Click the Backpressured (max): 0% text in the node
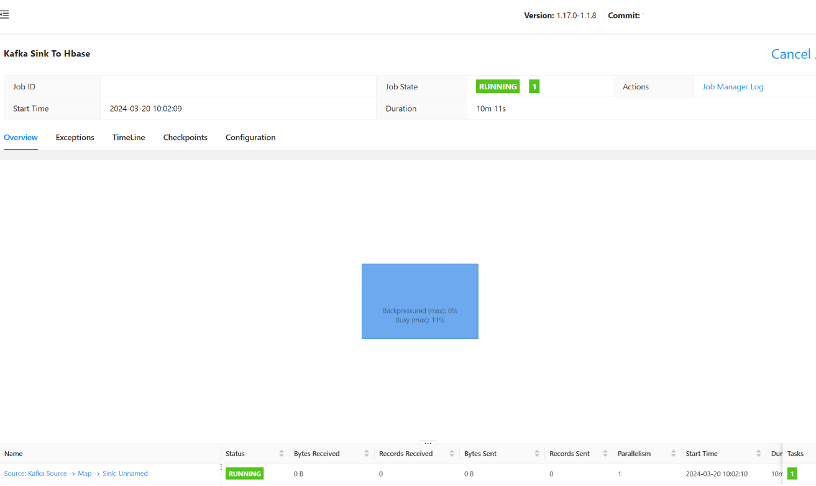This screenshot has width=816, height=486. coord(420,310)
